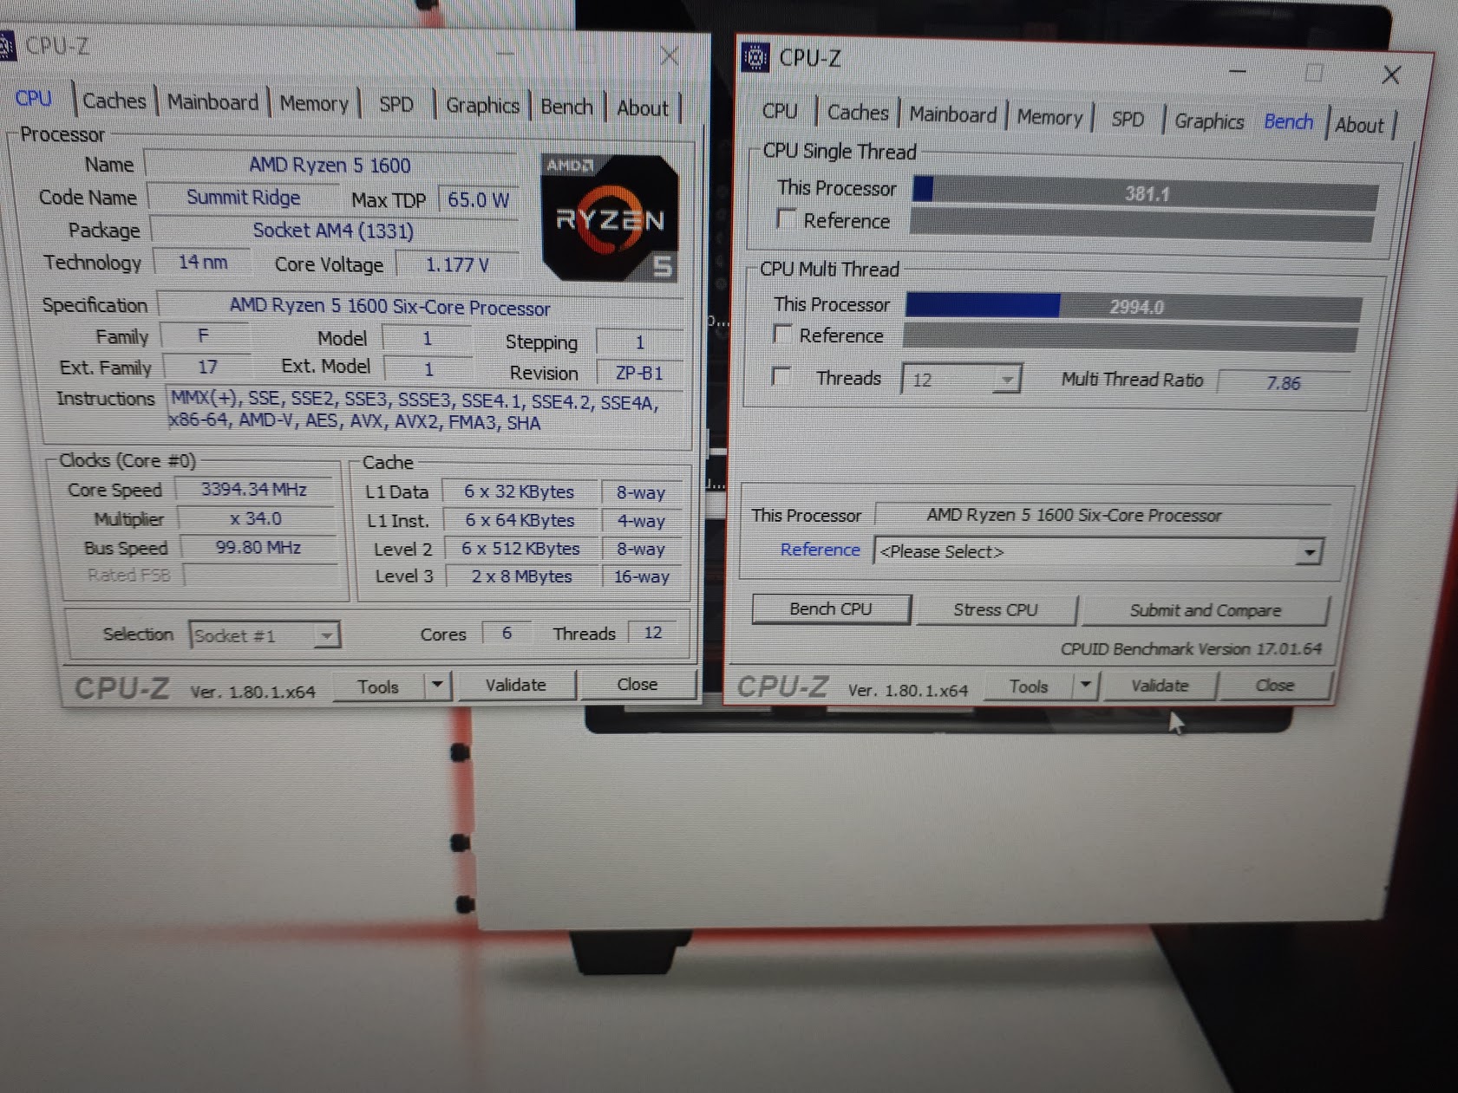Open the Reference processor Please Select dropdown
The height and width of the screenshot is (1093, 1458).
pyautogui.click(x=1097, y=552)
